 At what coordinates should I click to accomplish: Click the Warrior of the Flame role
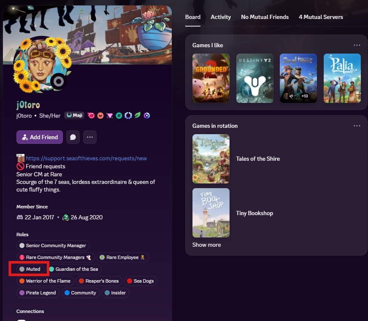(45, 281)
